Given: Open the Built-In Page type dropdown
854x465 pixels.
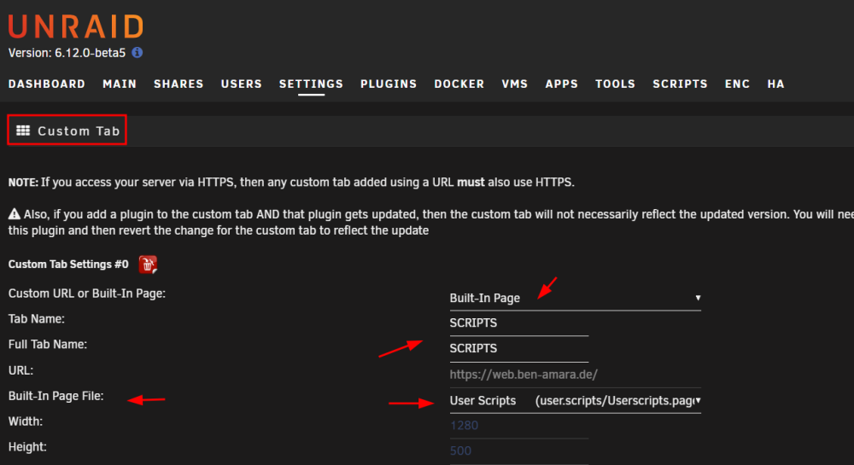Looking at the screenshot, I should 575,298.
